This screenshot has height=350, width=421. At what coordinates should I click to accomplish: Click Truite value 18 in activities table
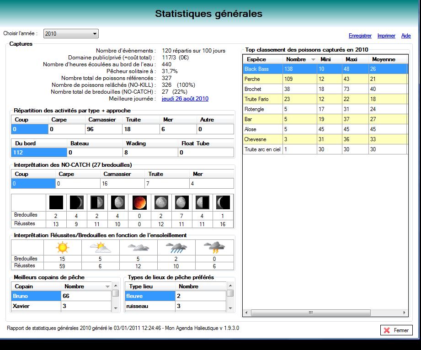click(141, 129)
